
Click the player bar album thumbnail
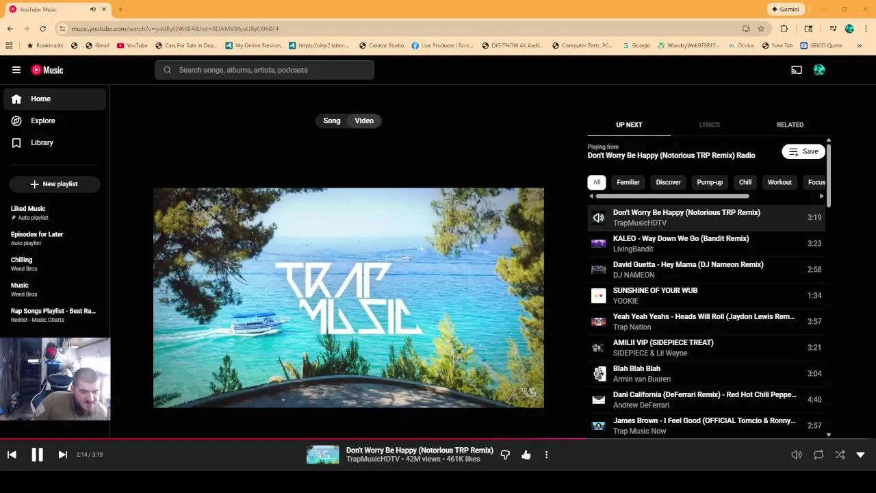[322, 455]
